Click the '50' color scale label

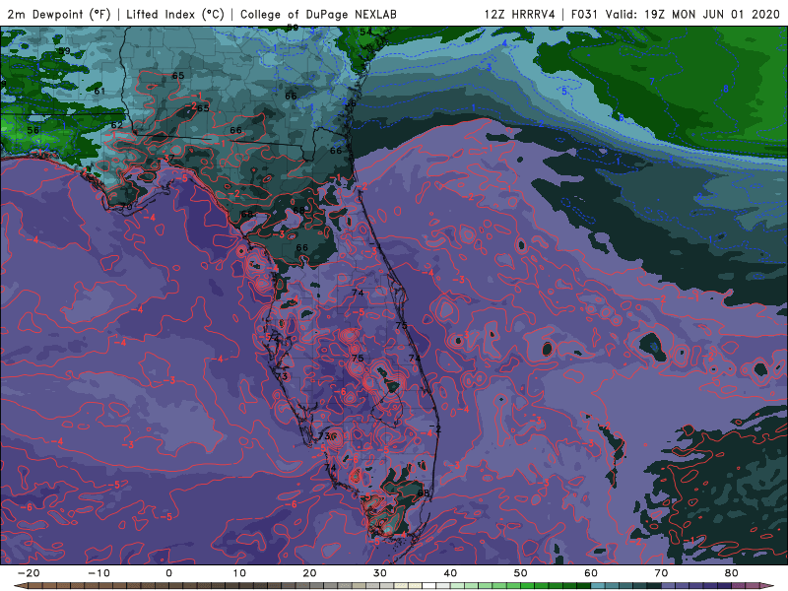521,573
